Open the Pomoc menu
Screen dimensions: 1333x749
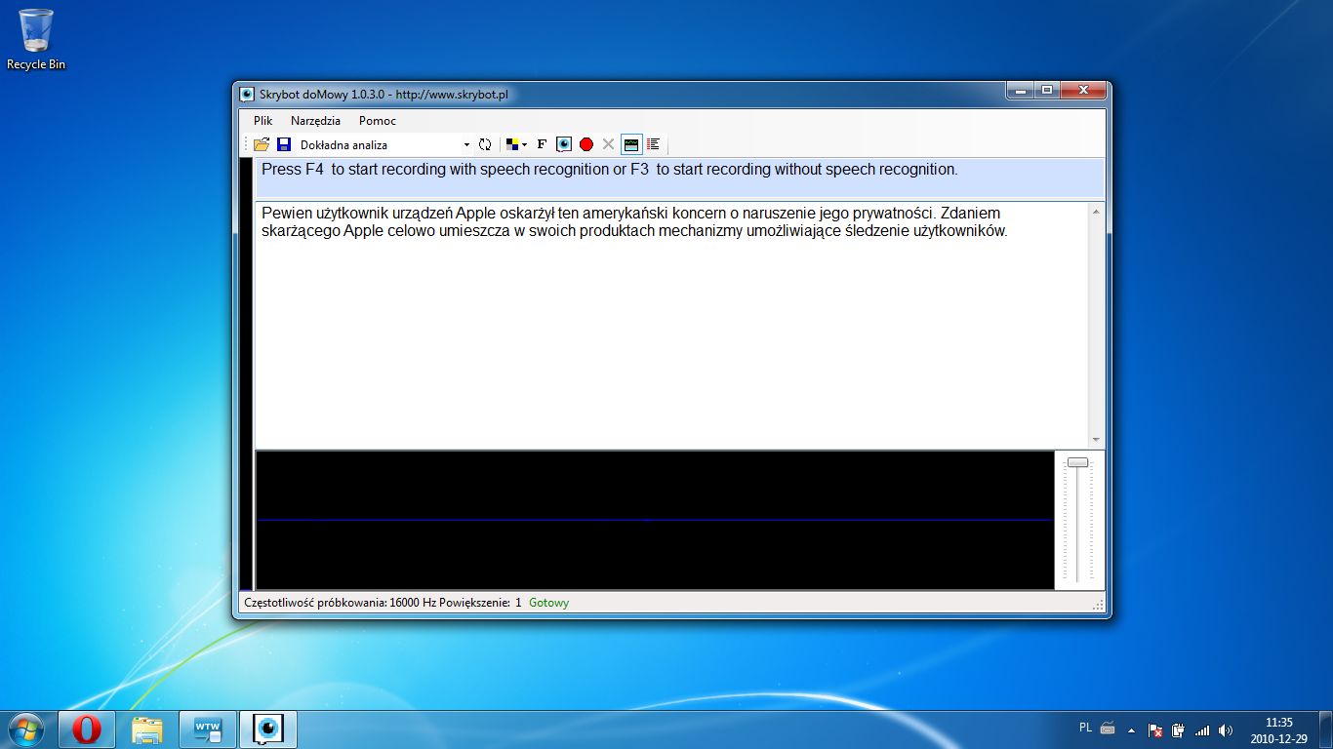[x=378, y=121]
